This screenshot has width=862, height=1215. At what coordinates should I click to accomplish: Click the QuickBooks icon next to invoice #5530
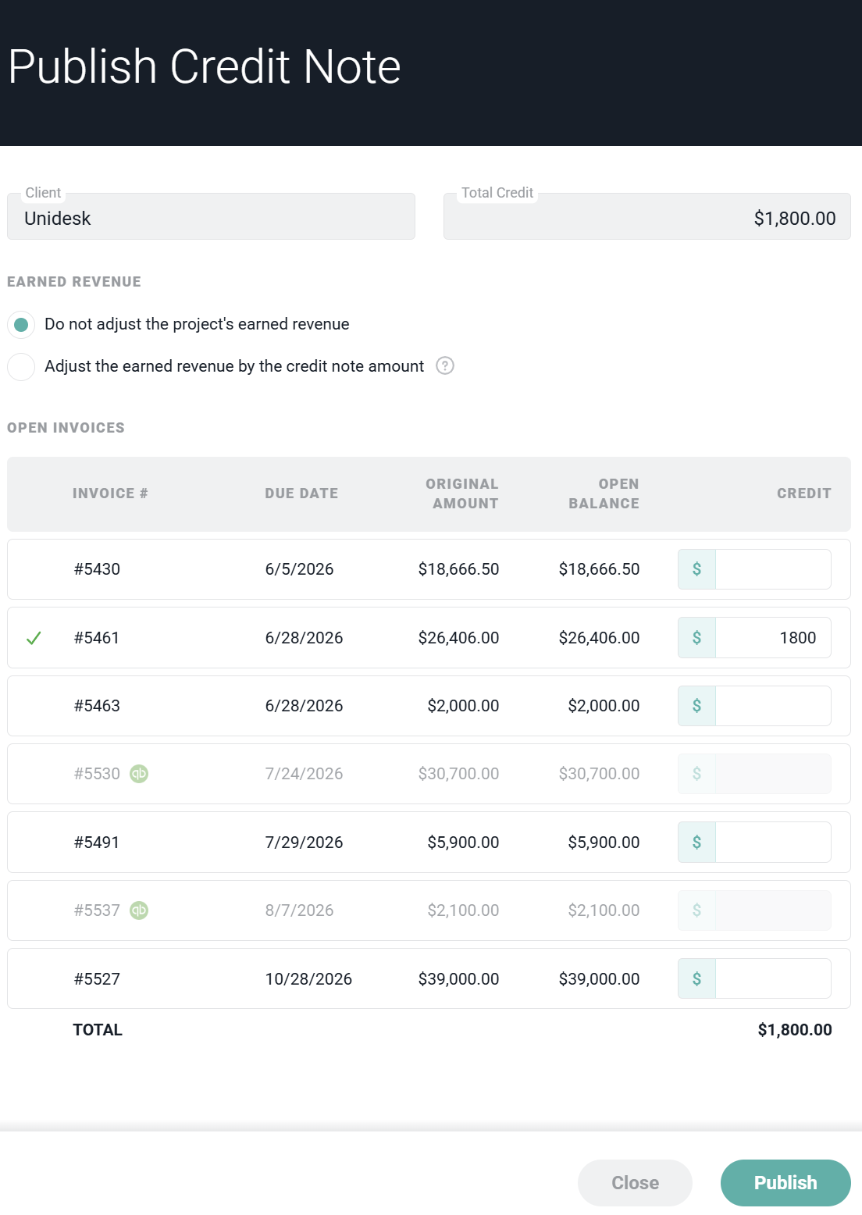pyautogui.click(x=139, y=774)
